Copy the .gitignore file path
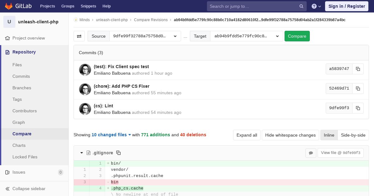 (118, 153)
